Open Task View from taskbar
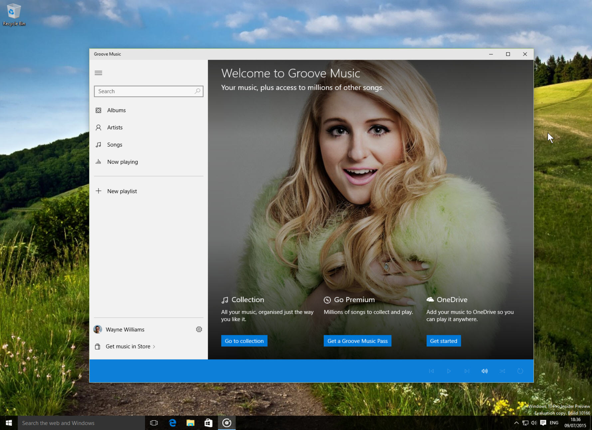 tap(154, 423)
